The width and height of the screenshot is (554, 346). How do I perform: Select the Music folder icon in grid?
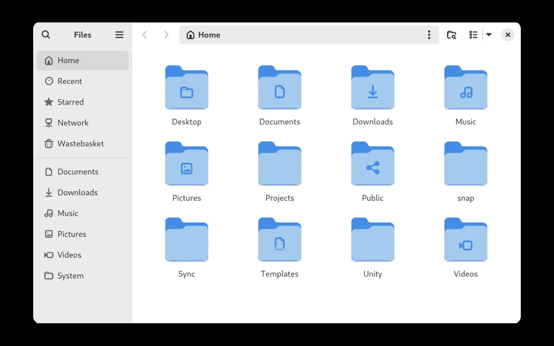466,88
